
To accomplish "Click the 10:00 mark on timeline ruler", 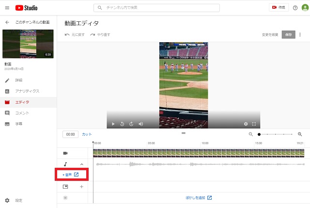I will pos(205,143).
